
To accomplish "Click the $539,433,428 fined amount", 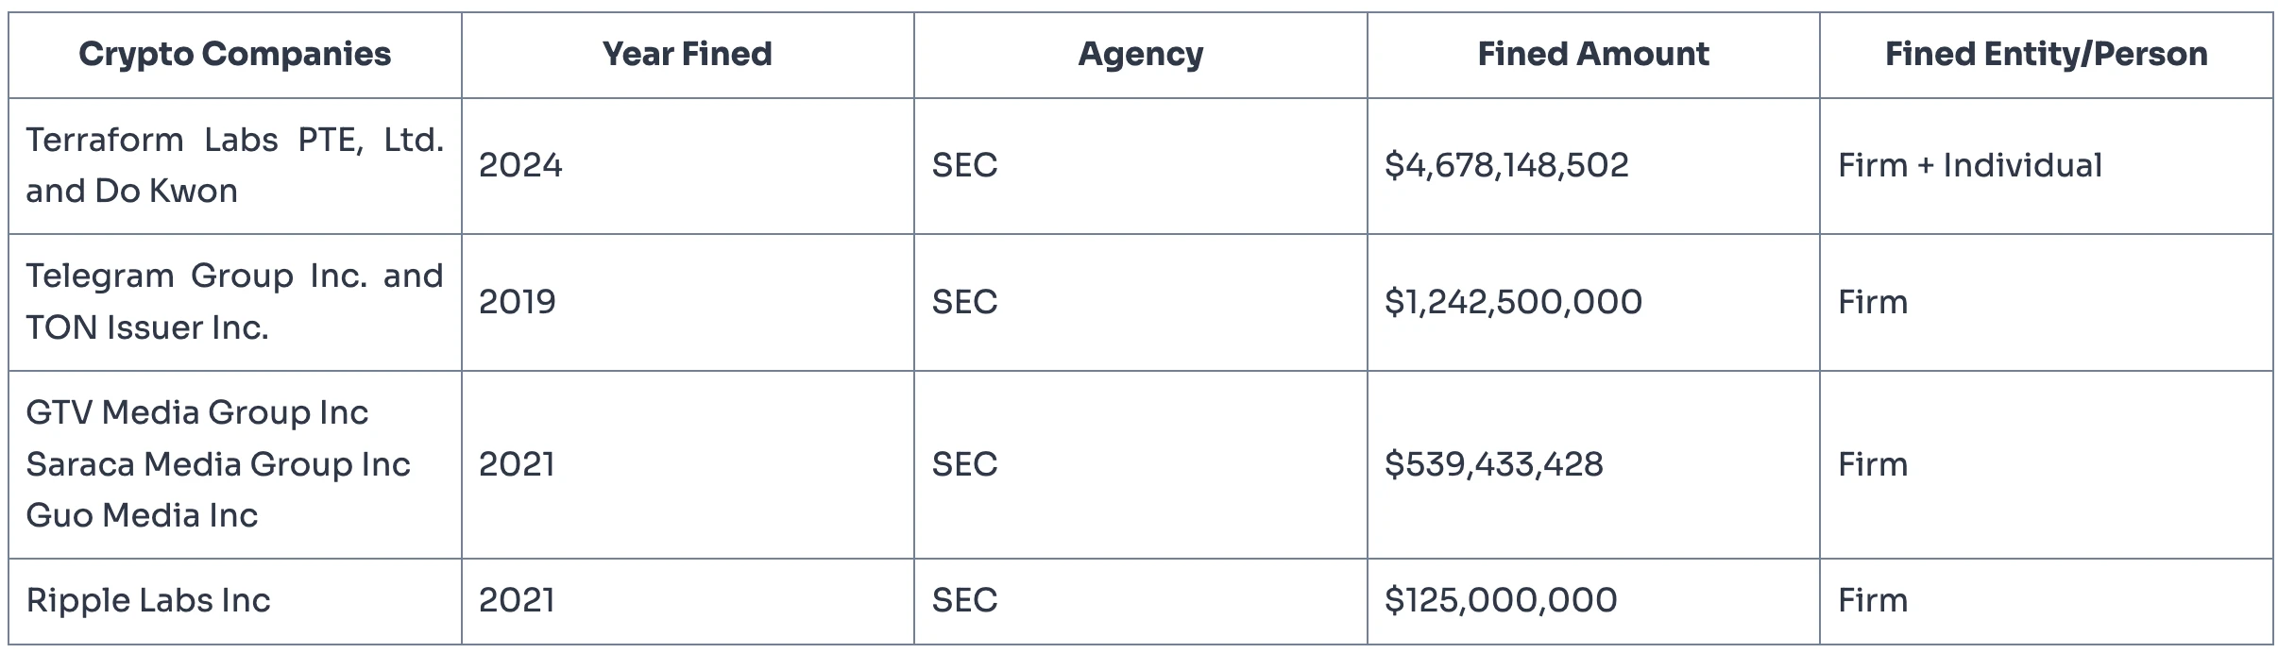I will click(x=1493, y=464).
